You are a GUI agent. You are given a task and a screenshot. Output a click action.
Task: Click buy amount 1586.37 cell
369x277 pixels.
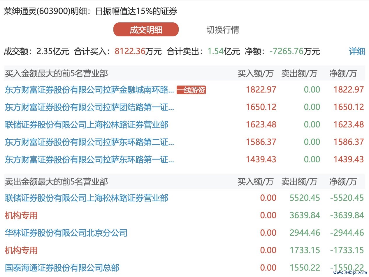pos(261,142)
